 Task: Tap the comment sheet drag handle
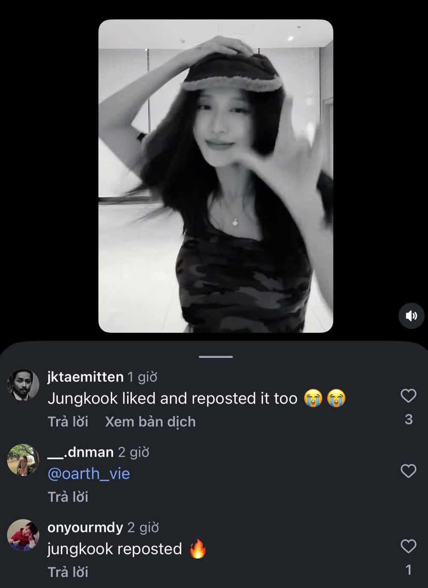click(x=216, y=357)
